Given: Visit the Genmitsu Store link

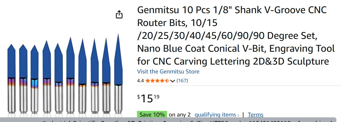Looking at the screenshot, I should [168, 71].
